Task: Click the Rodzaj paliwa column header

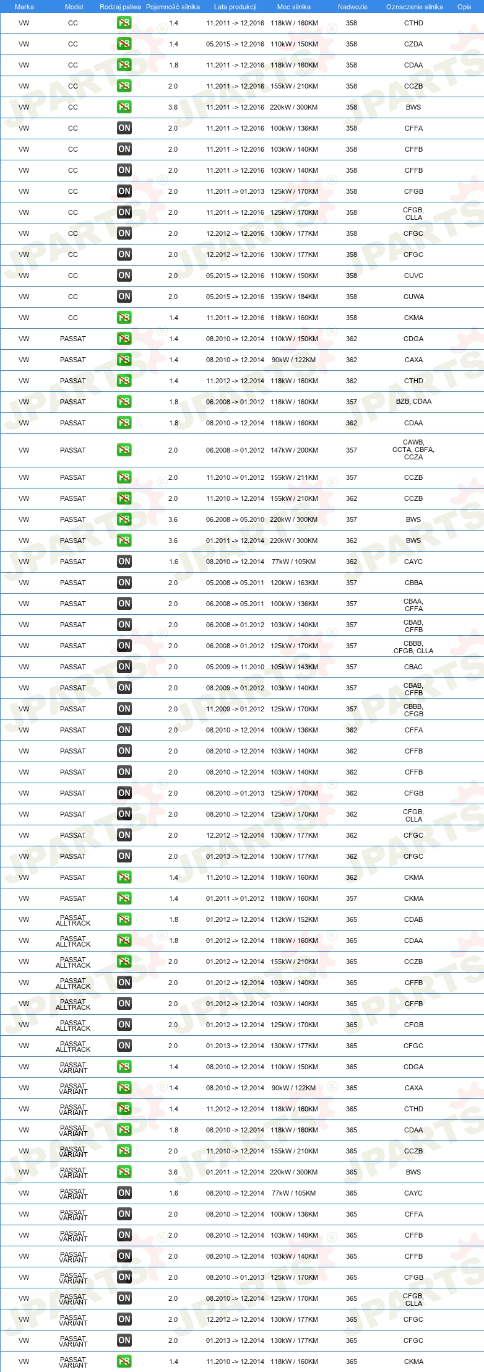Action: click(120, 7)
